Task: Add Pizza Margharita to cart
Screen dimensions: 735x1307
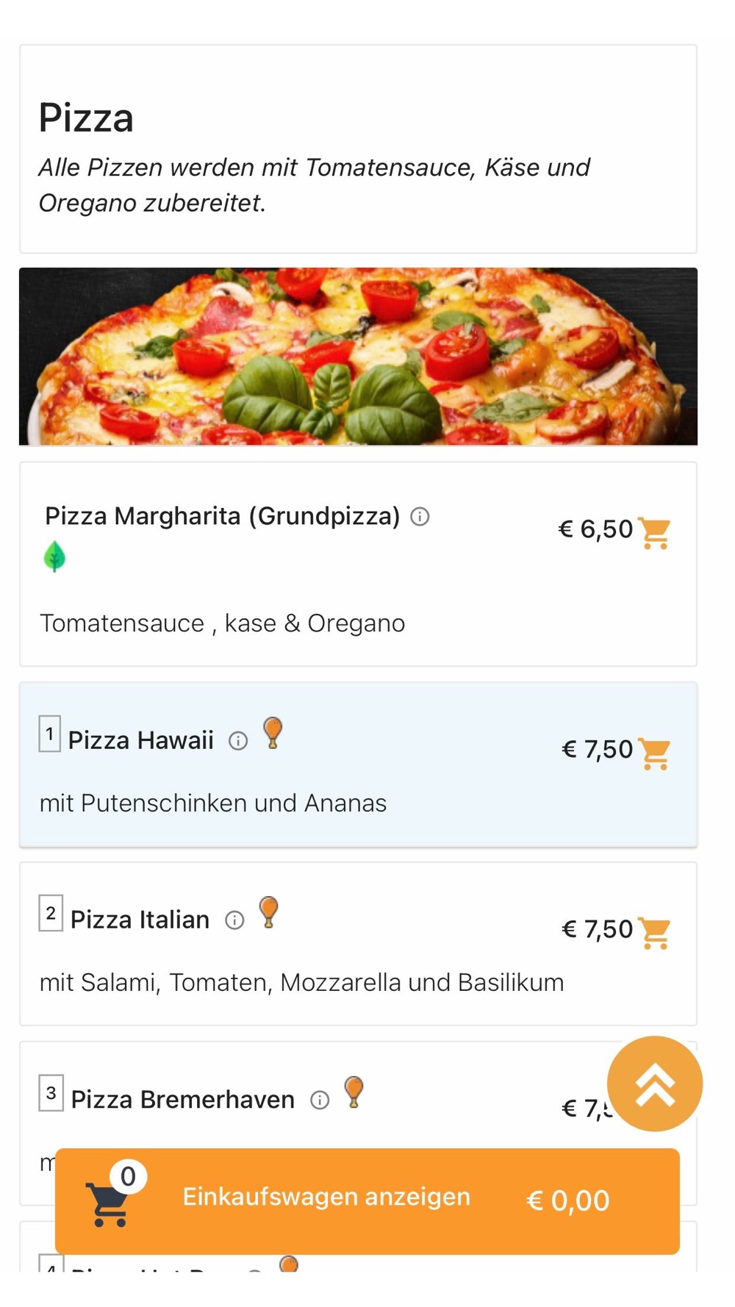Action: [x=654, y=532]
